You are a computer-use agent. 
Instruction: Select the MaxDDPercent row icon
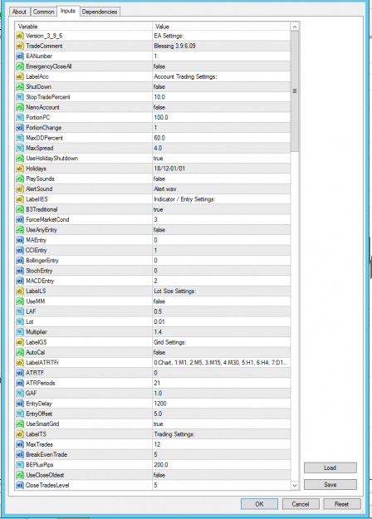20,138
